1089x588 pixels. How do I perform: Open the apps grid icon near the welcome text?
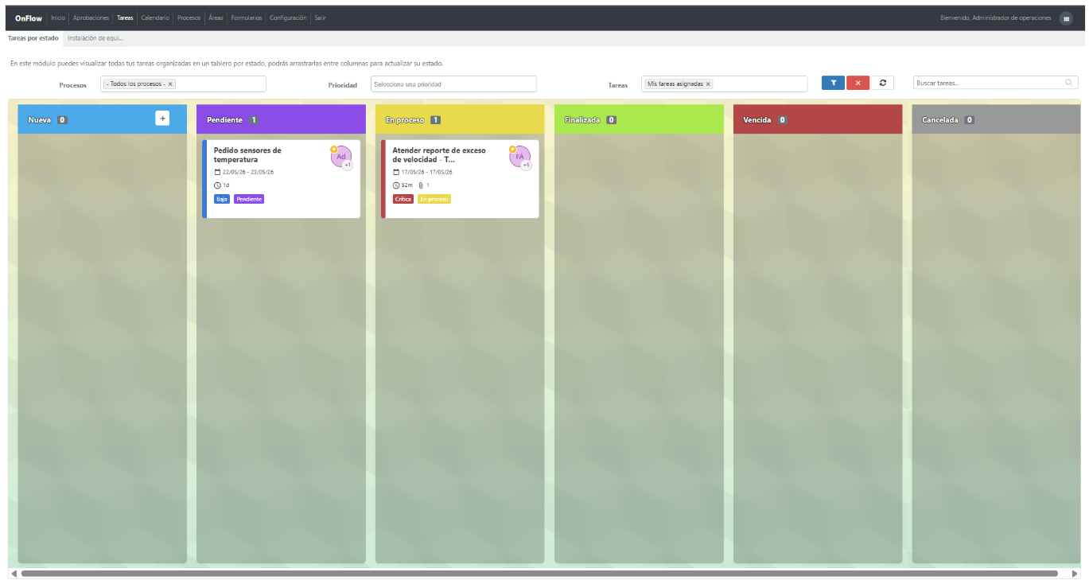(x=1066, y=18)
